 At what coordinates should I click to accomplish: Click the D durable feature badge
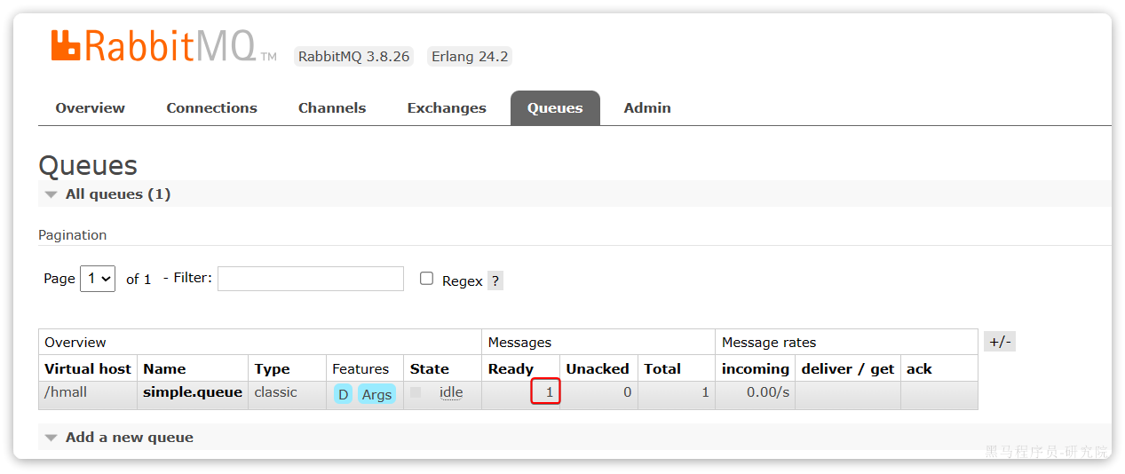pos(343,394)
